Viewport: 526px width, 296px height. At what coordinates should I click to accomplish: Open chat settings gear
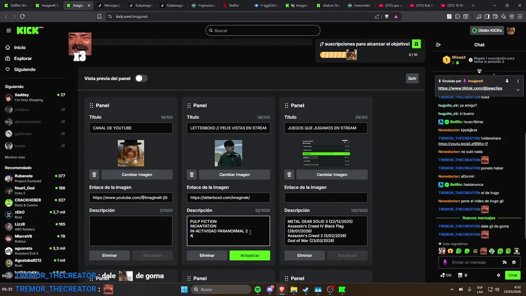(x=498, y=275)
